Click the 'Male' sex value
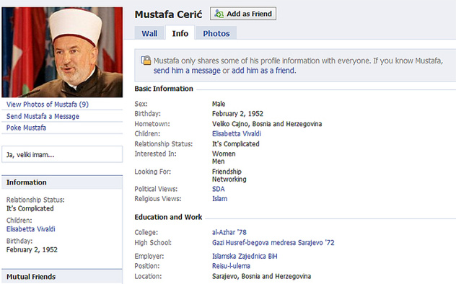Screen dimensions: 456x284 tap(219, 104)
